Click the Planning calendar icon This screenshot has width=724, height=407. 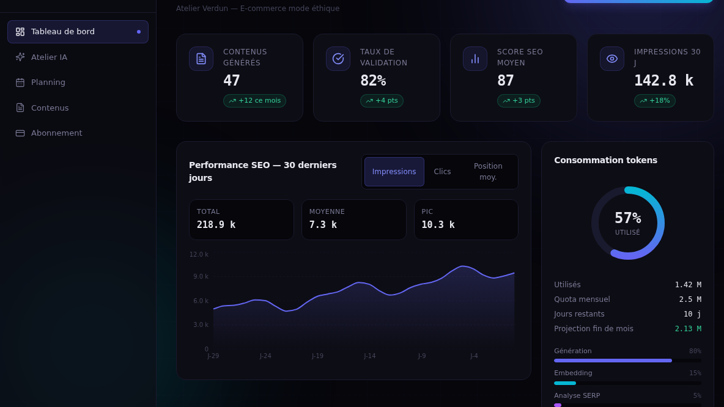pos(20,82)
